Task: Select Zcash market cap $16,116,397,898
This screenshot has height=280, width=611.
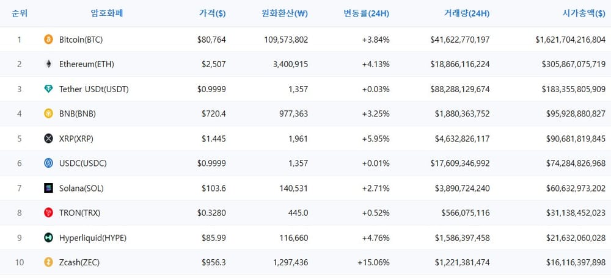Action: tap(576, 262)
